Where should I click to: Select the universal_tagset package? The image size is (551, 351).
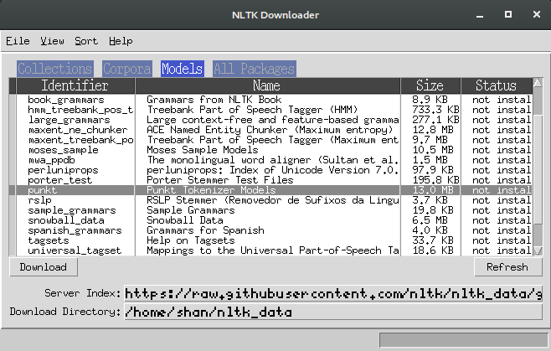pos(75,250)
